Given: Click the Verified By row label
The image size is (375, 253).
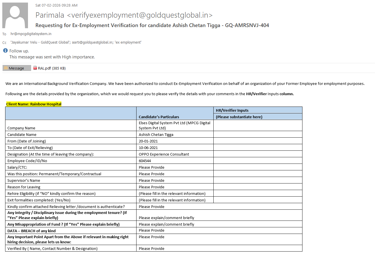Looking at the screenshot, I should click(53, 248).
